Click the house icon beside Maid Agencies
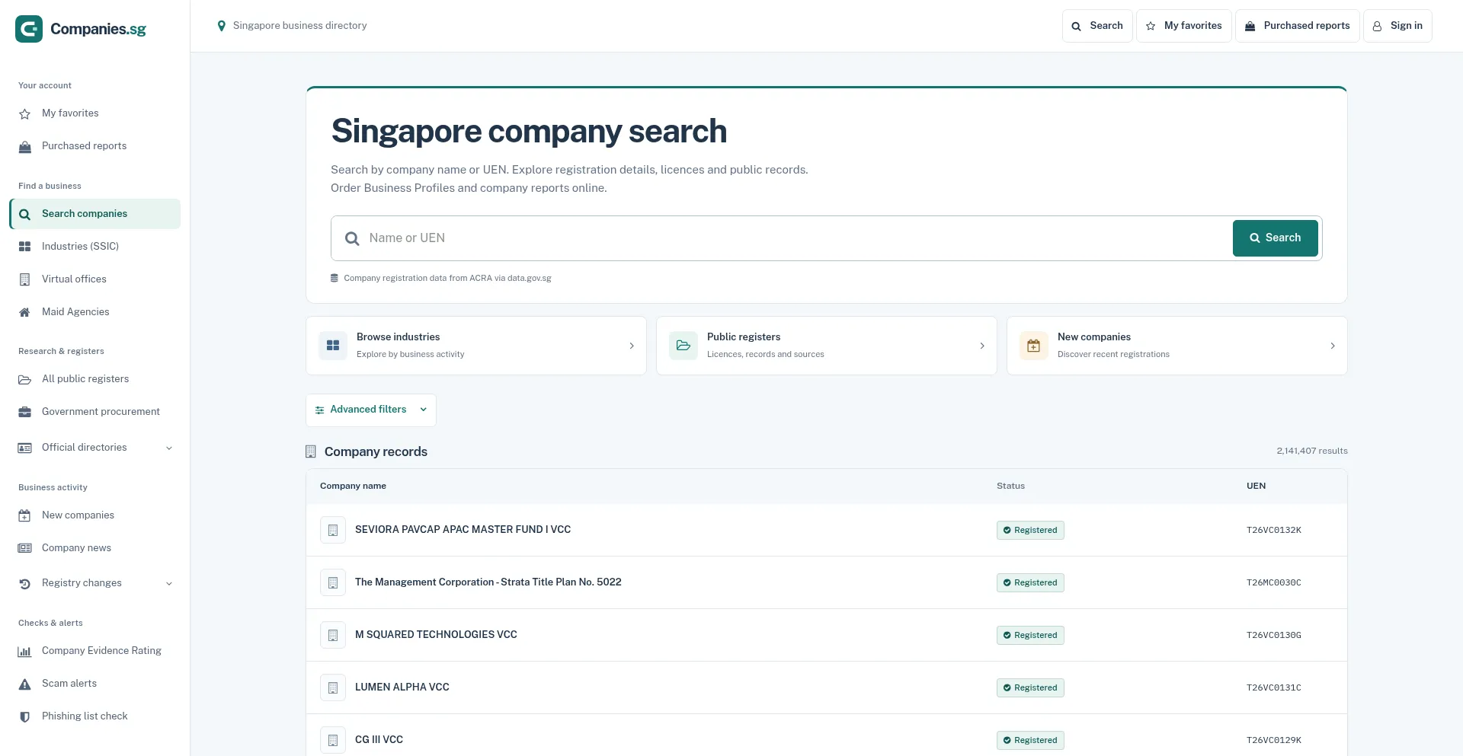This screenshot has height=756, width=1463. (x=25, y=312)
